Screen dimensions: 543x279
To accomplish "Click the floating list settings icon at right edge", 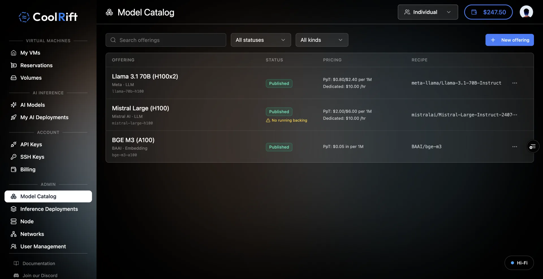I will (533, 147).
